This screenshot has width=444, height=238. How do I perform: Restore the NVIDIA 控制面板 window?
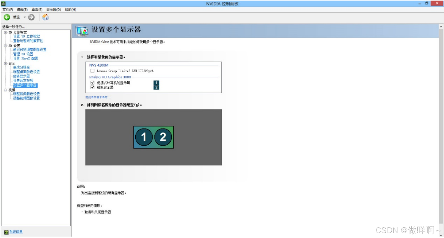tap(427, 3)
